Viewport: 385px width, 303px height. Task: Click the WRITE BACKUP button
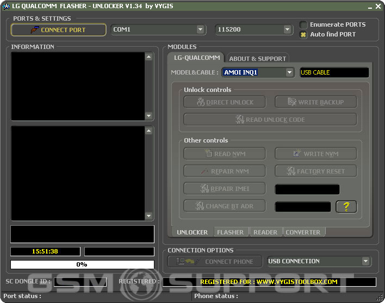coord(316,102)
